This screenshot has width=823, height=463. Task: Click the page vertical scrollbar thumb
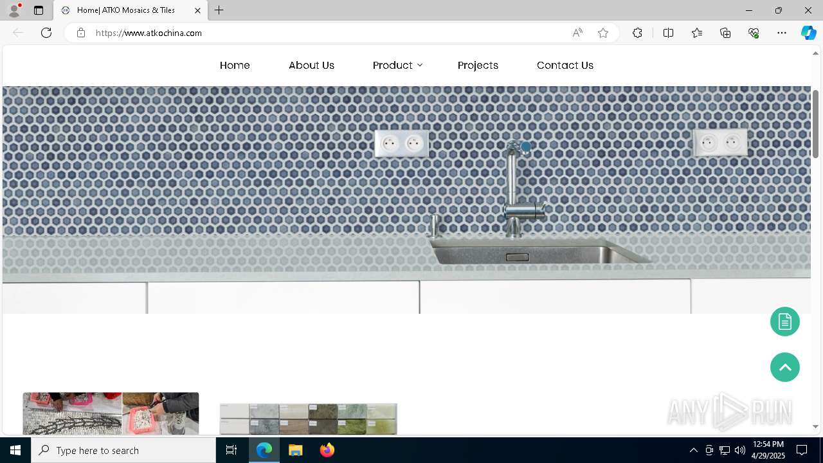[815, 123]
